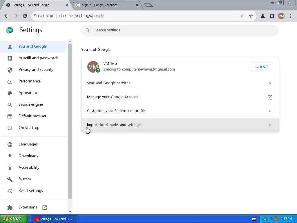297x223 pixels.
Task: Click the Default browser window icon
Action: (x=10, y=116)
